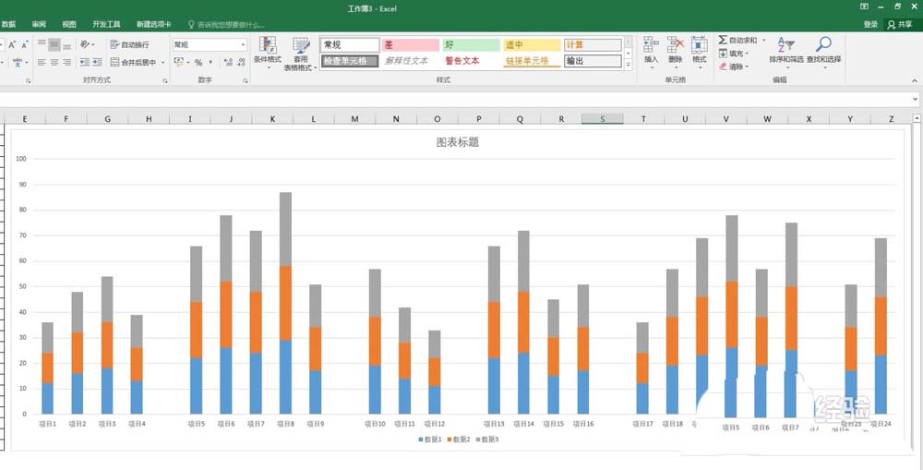Open Sort and Filter (排序和筛选)
Viewport: 923px width, 470px height.
pyautogui.click(x=785, y=51)
